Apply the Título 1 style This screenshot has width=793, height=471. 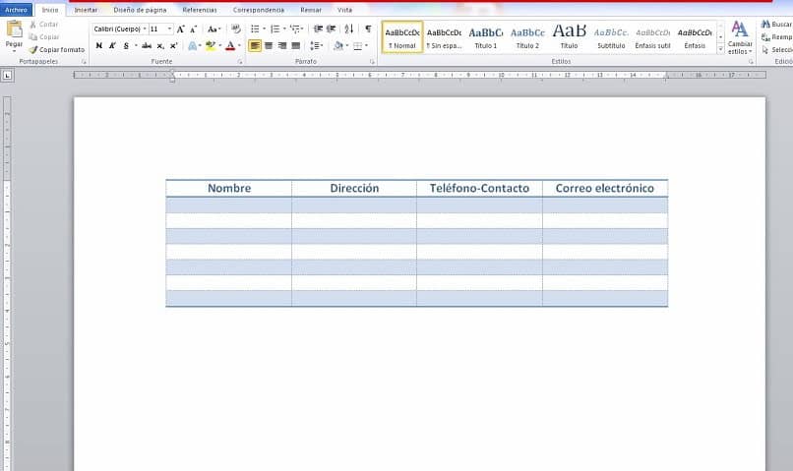[x=486, y=37]
